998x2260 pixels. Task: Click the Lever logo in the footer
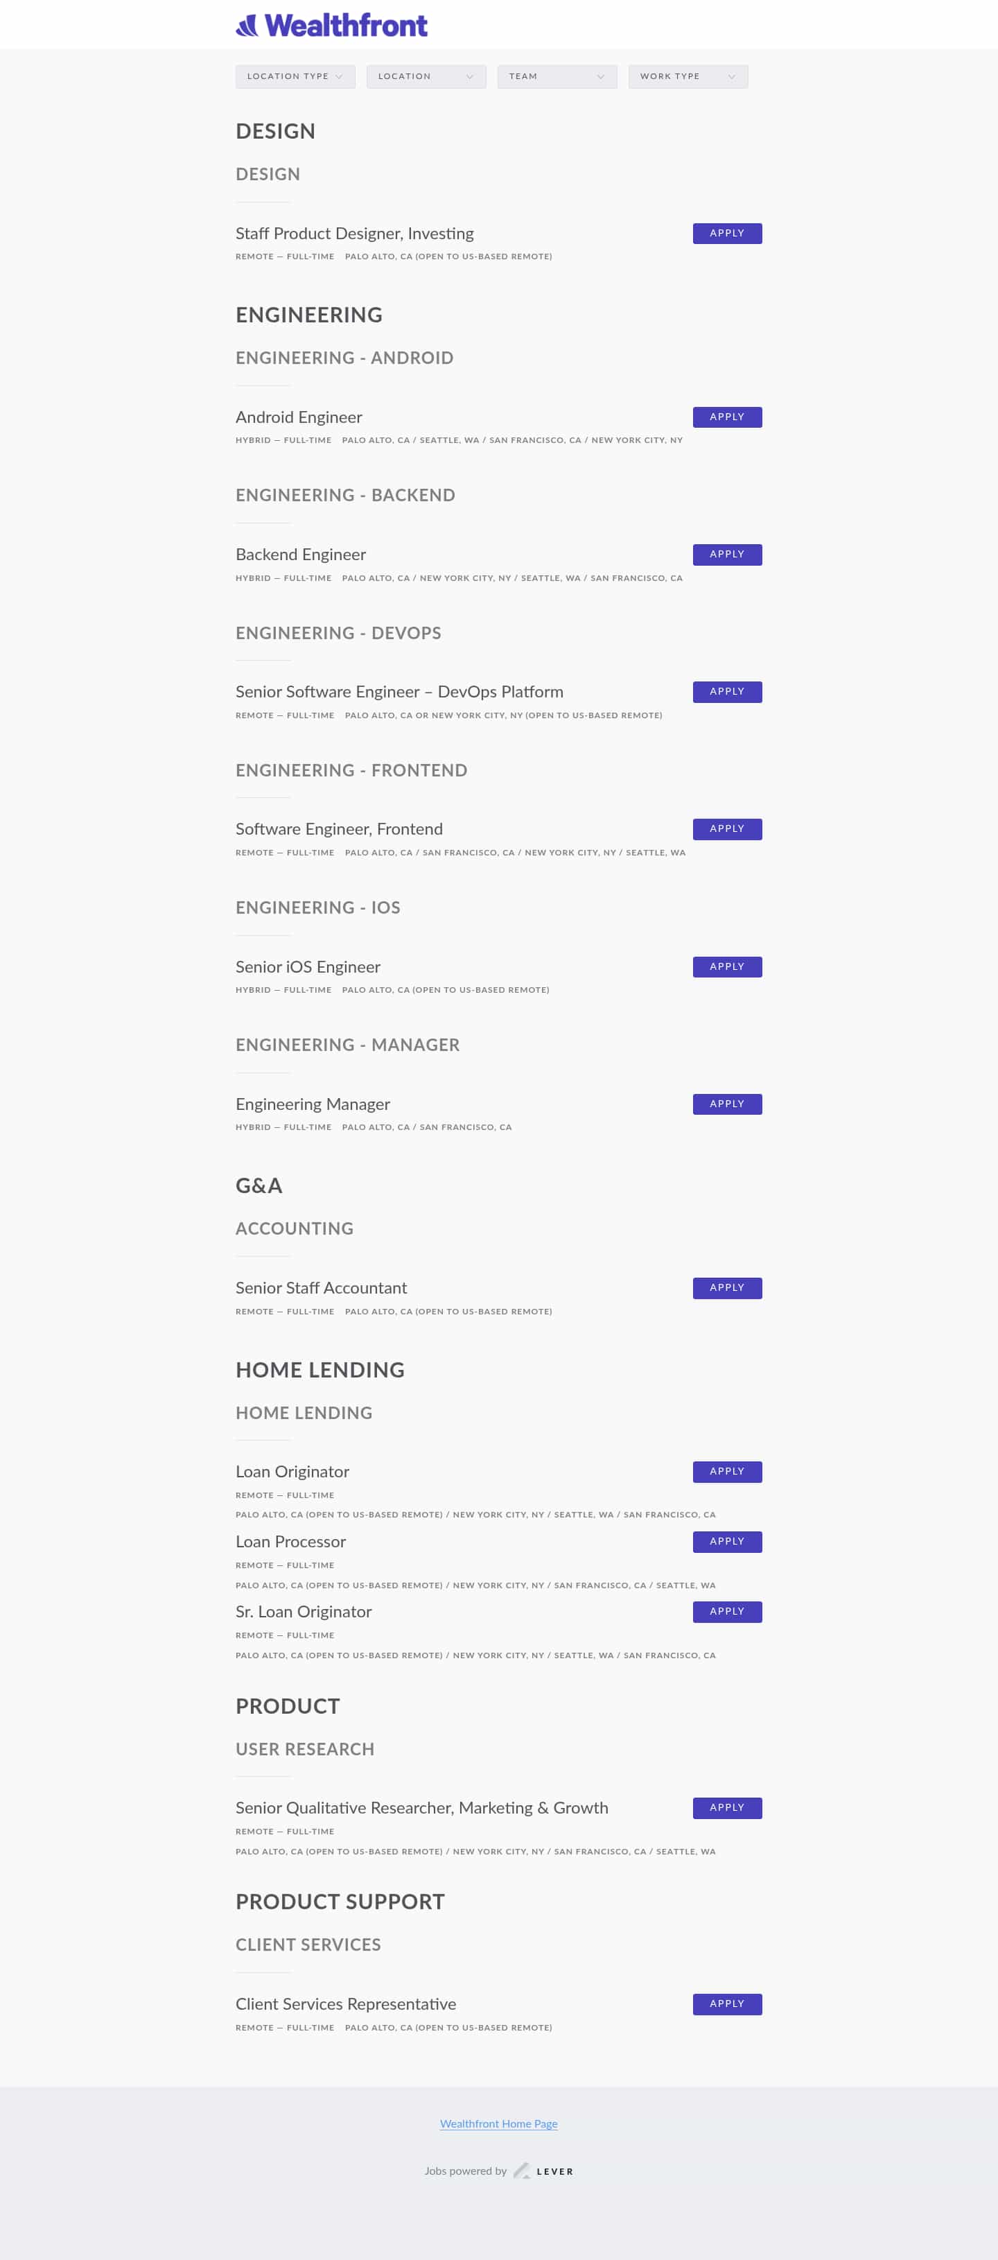545,2171
